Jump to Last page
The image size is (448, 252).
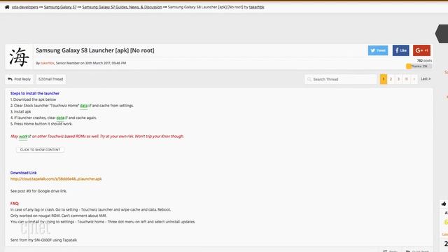pos(425,79)
